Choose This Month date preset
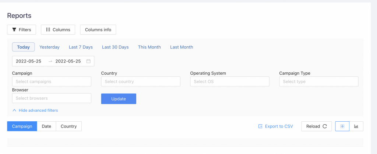377x154 pixels. tap(149, 47)
